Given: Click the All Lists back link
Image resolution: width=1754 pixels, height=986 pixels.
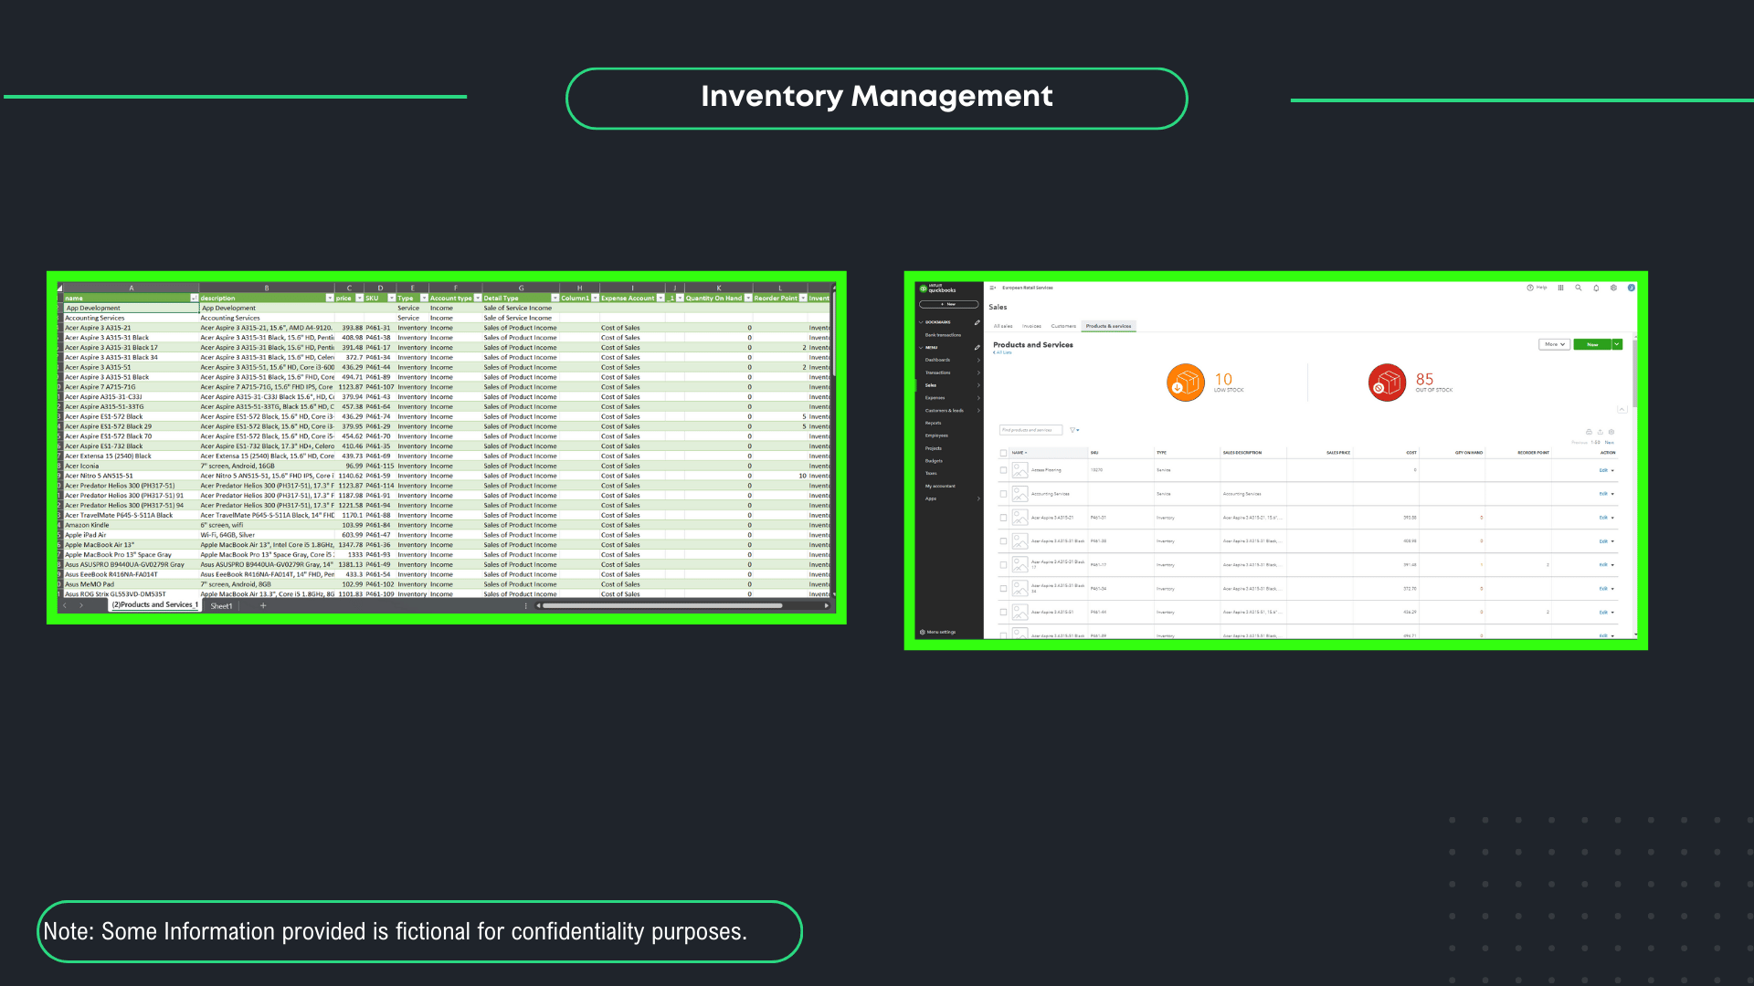Looking at the screenshot, I should click(x=1003, y=352).
